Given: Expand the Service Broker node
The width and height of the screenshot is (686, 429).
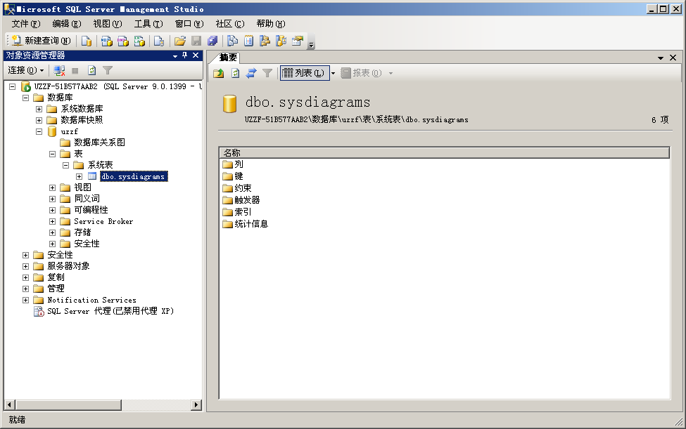Looking at the screenshot, I should tap(53, 221).
